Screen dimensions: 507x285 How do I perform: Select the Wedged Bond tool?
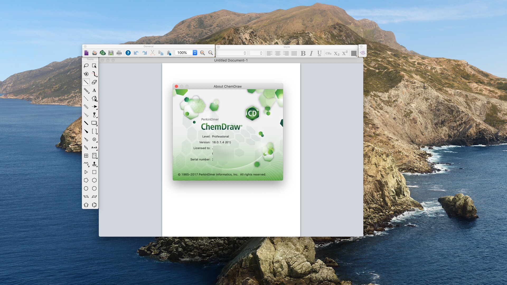pos(86,131)
